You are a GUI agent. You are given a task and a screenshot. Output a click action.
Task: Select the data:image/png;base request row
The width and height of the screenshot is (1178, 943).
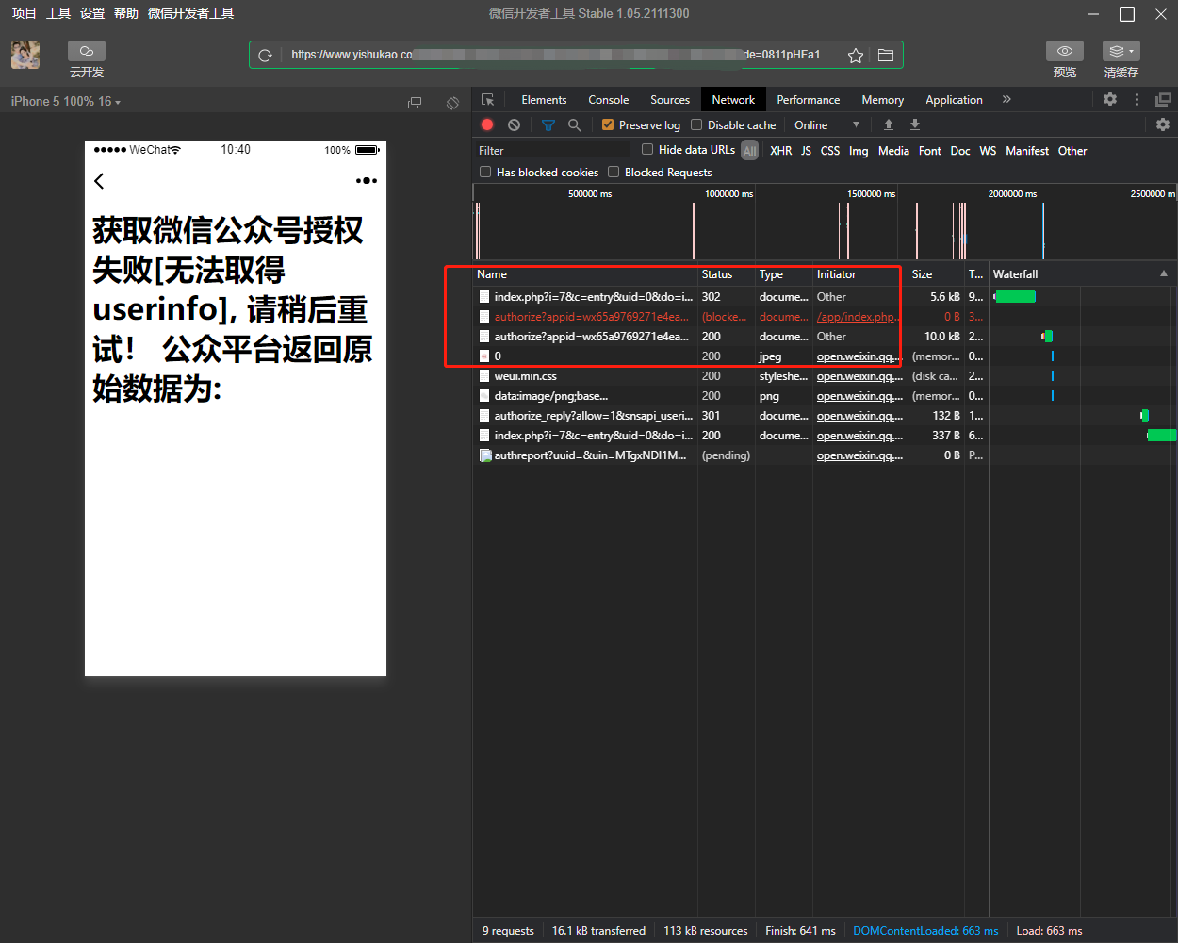pyautogui.click(x=825, y=396)
